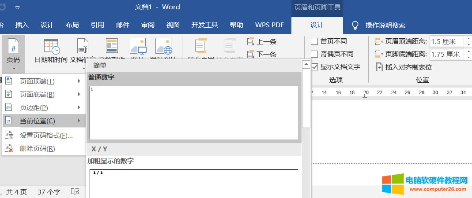This screenshot has width=472, height=198.
Task: Click 插入对齐制表位 button
Action: [404, 67]
